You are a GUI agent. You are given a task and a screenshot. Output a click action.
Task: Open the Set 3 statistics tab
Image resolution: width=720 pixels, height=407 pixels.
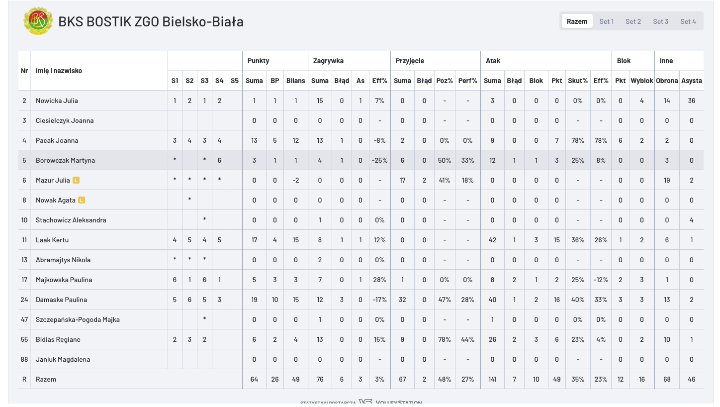coord(660,21)
